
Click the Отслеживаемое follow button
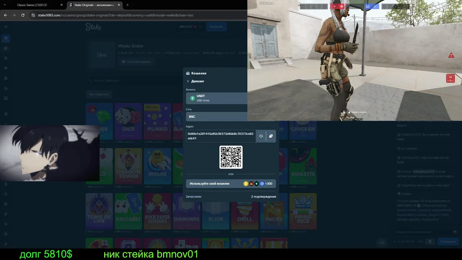pyautogui.click(x=136, y=62)
